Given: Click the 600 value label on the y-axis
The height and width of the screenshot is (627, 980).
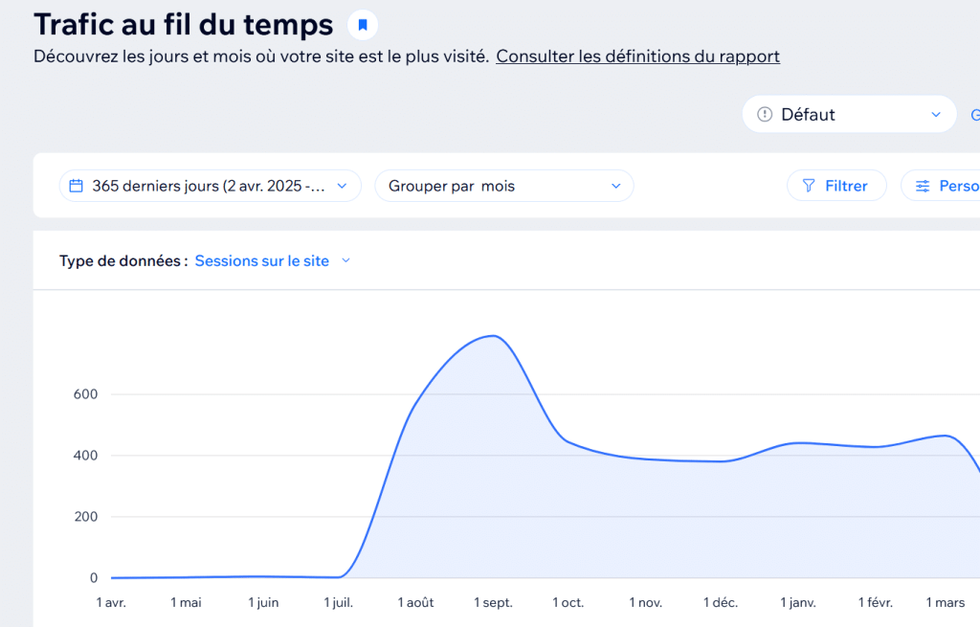Looking at the screenshot, I should (87, 393).
